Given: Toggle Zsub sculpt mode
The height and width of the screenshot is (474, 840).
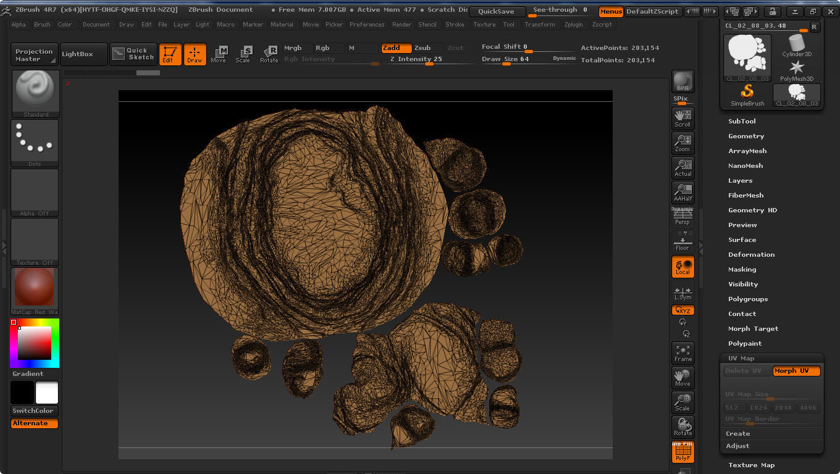Looking at the screenshot, I should (427, 48).
